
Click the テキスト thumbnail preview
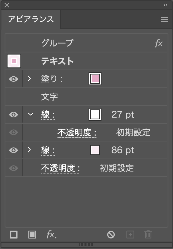pos(14,61)
